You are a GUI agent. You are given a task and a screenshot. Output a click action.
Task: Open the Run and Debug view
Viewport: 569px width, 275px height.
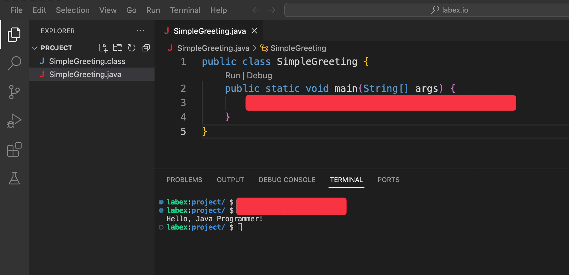click(x=14, y=121)
